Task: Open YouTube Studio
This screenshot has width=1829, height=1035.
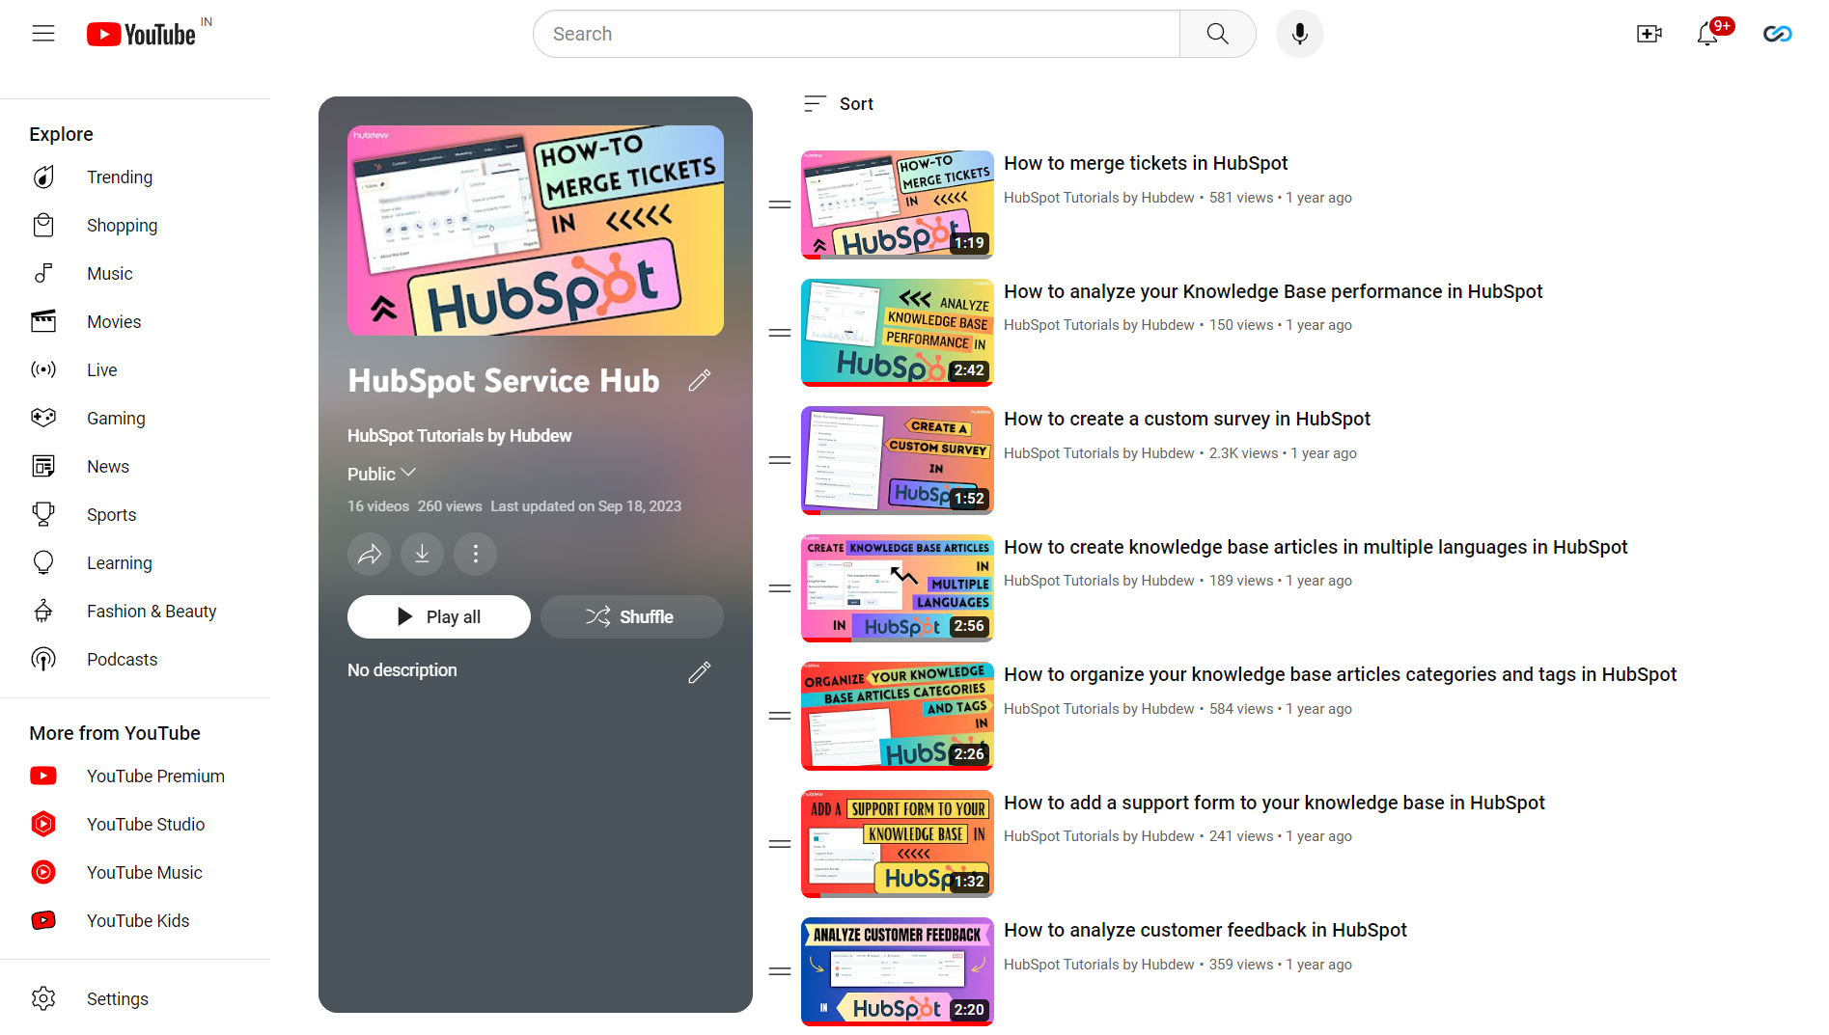Action: click(146, 824)
